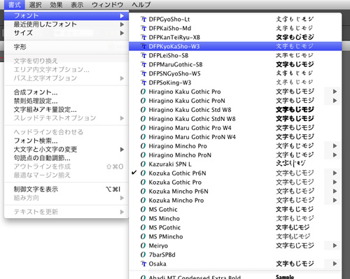The height and width of the screenshot is (279, 350).
Task: Open 文字組みアキ量設定... dialog
Action: [x=66, y=110]
